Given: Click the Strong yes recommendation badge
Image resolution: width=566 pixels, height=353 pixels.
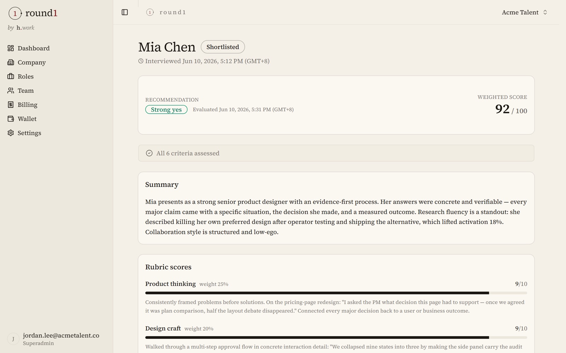Looking at the screenshot, I should (166, 109).
